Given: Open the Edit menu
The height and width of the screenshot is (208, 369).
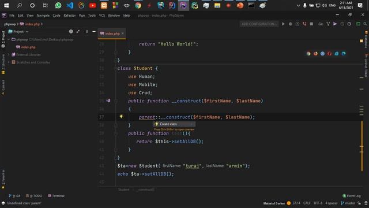Looking at the screenshot, I should pos(21,16).
